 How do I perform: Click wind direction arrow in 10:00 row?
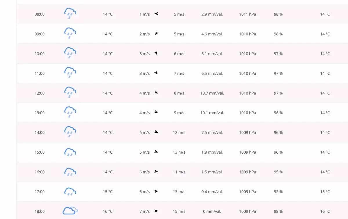(156, 53)
